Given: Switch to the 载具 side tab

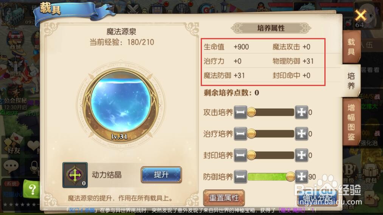Looking at the screenshot, I should [x=351, y=47].
